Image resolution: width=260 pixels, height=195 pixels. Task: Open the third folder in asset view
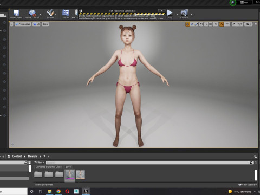59,174
